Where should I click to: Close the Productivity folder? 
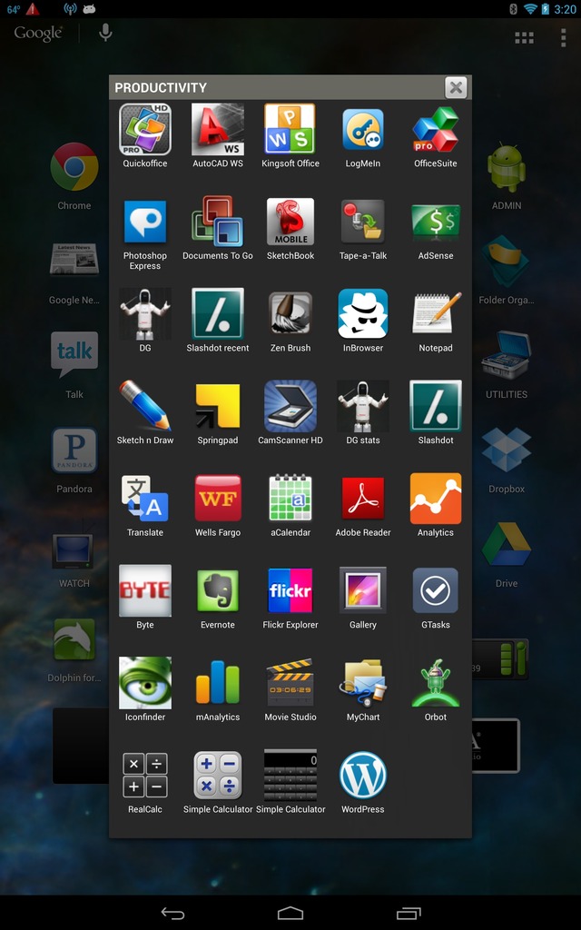point(456,88)
